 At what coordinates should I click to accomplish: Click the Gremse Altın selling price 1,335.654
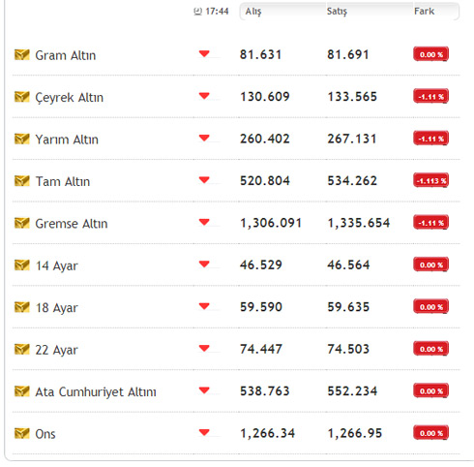pyautogui.click(x=359, y=223)
